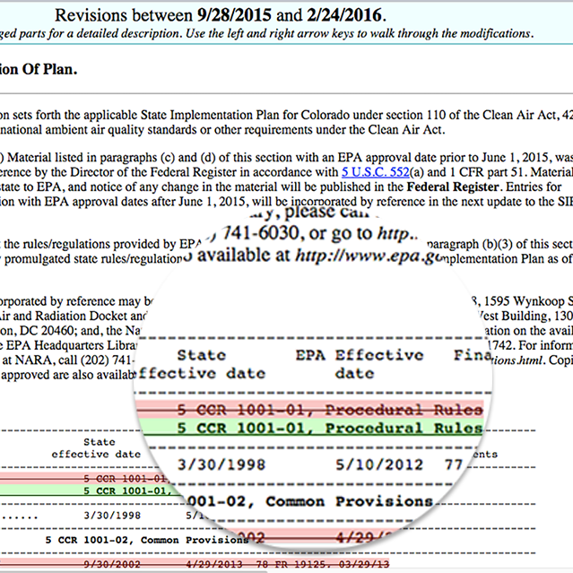Image resolution: width=573 pixels, height=573 pixels.
Task: Click the '5 CCR 1001-02, Common Provisions' heading
Action: coord(147,540)
